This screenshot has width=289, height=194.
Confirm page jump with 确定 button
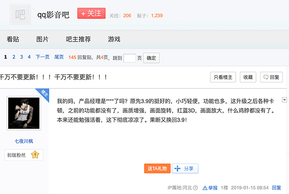pyautogui.click(x=151, y=58)
